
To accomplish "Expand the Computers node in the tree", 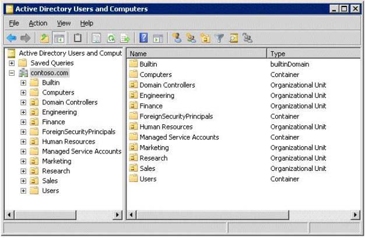I will 23,92.
